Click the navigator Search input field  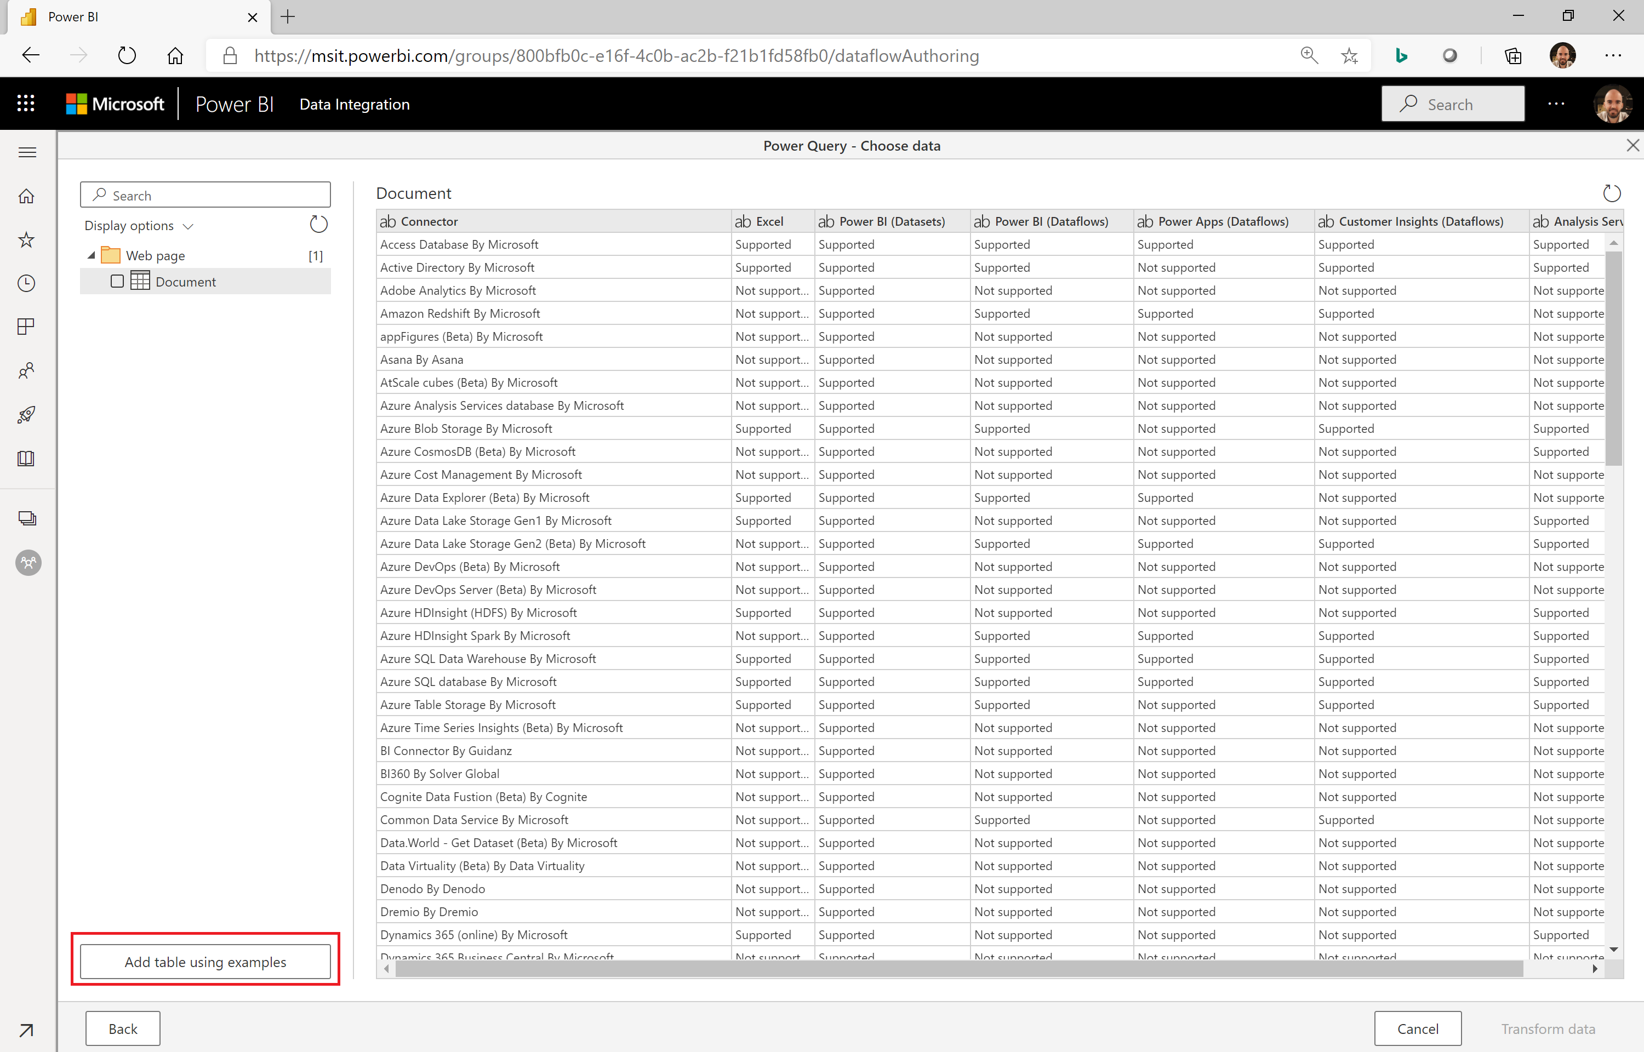206,196
